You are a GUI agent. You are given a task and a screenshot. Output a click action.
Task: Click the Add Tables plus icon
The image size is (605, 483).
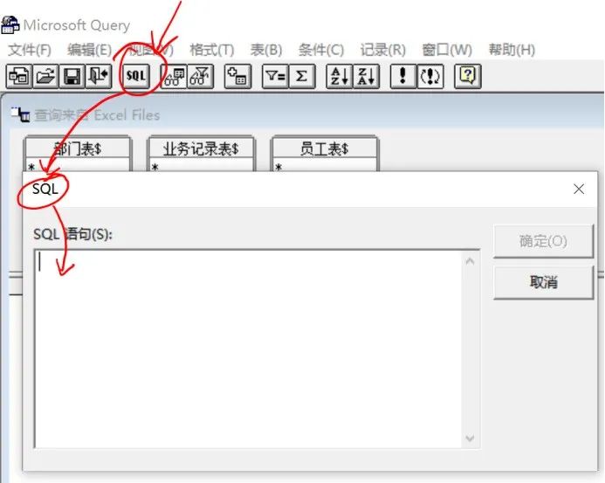pos(237,76)
